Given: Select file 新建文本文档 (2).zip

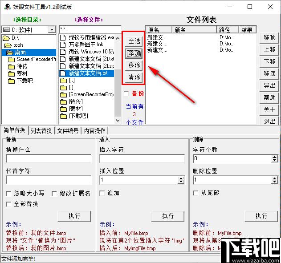Looking at the screenshot, I should tap(87, 66).
